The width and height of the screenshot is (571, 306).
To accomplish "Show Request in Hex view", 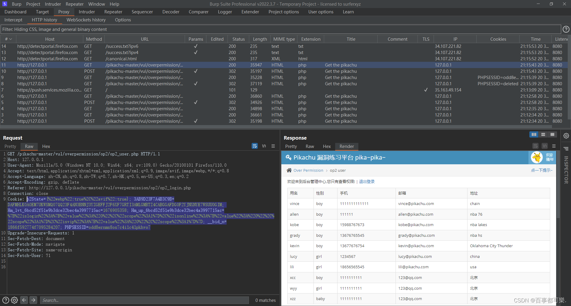I will (46, 146).
